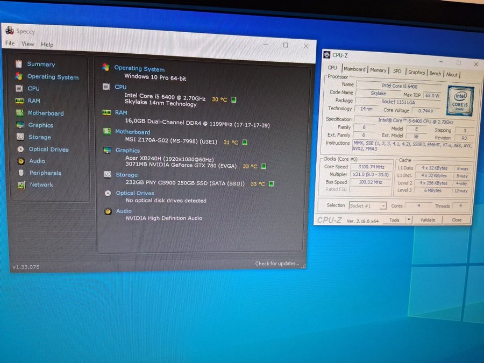Image resolution: width=484 pixels, height=363 pixels.
Task: Open the About tab in CPU-Z
Action: coord(452,74)
